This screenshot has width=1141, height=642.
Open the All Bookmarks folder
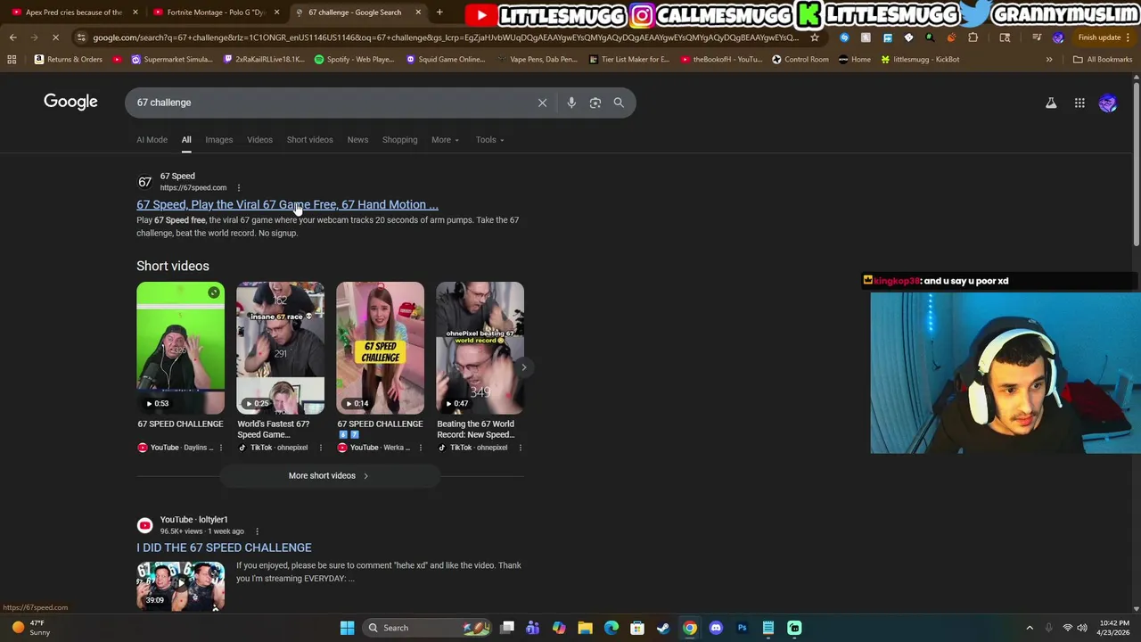pyautogui.click(x=1103, y=59)
